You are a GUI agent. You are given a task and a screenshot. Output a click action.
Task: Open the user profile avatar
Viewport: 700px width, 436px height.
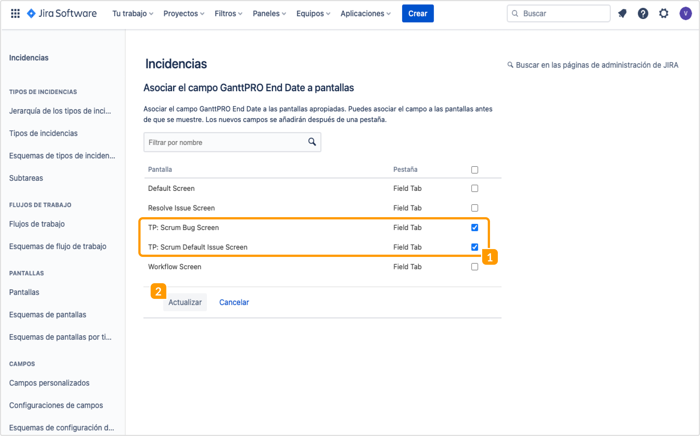tap(685, 13)
